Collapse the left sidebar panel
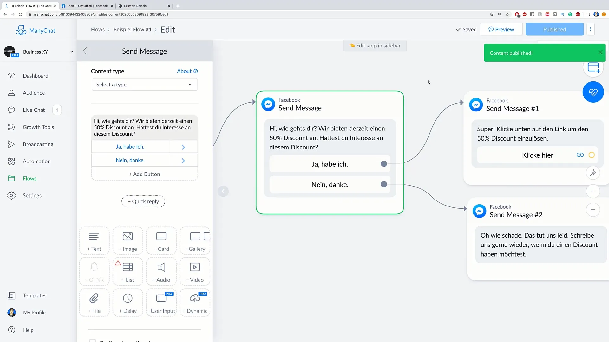Image resolution: width=609 pixels, height=342 pixels. [85, 51]
